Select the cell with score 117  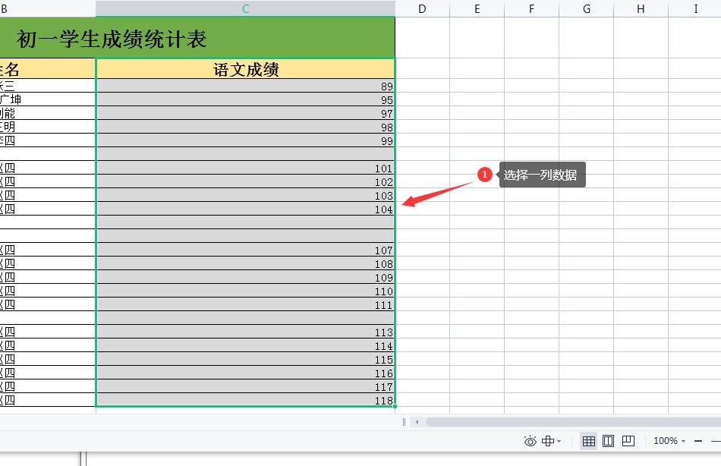(246, 386)
